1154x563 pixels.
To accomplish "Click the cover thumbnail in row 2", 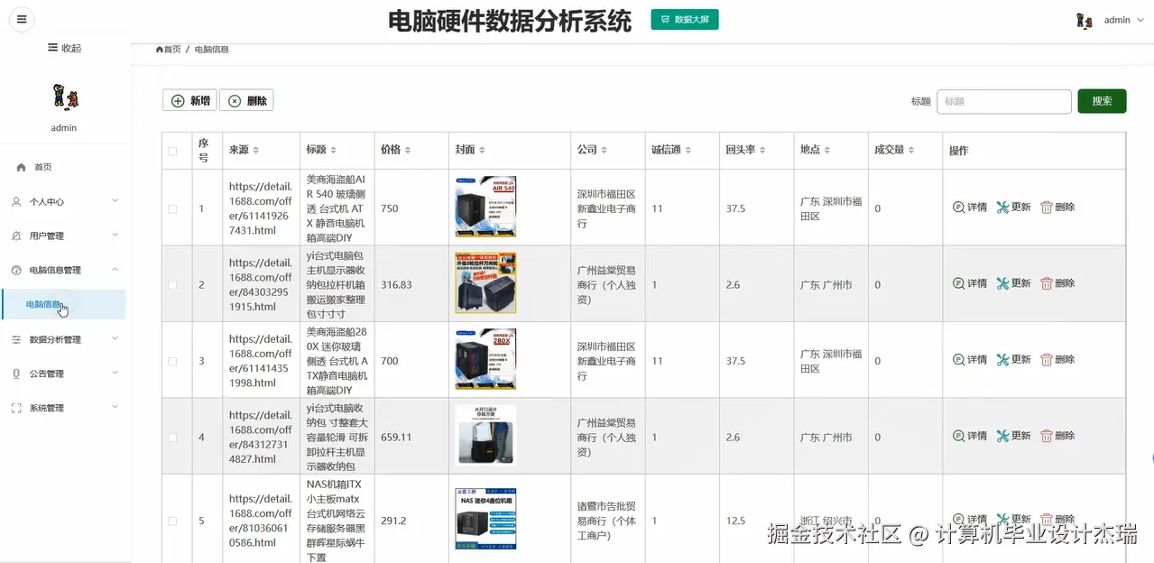I will tap(486, 283).
